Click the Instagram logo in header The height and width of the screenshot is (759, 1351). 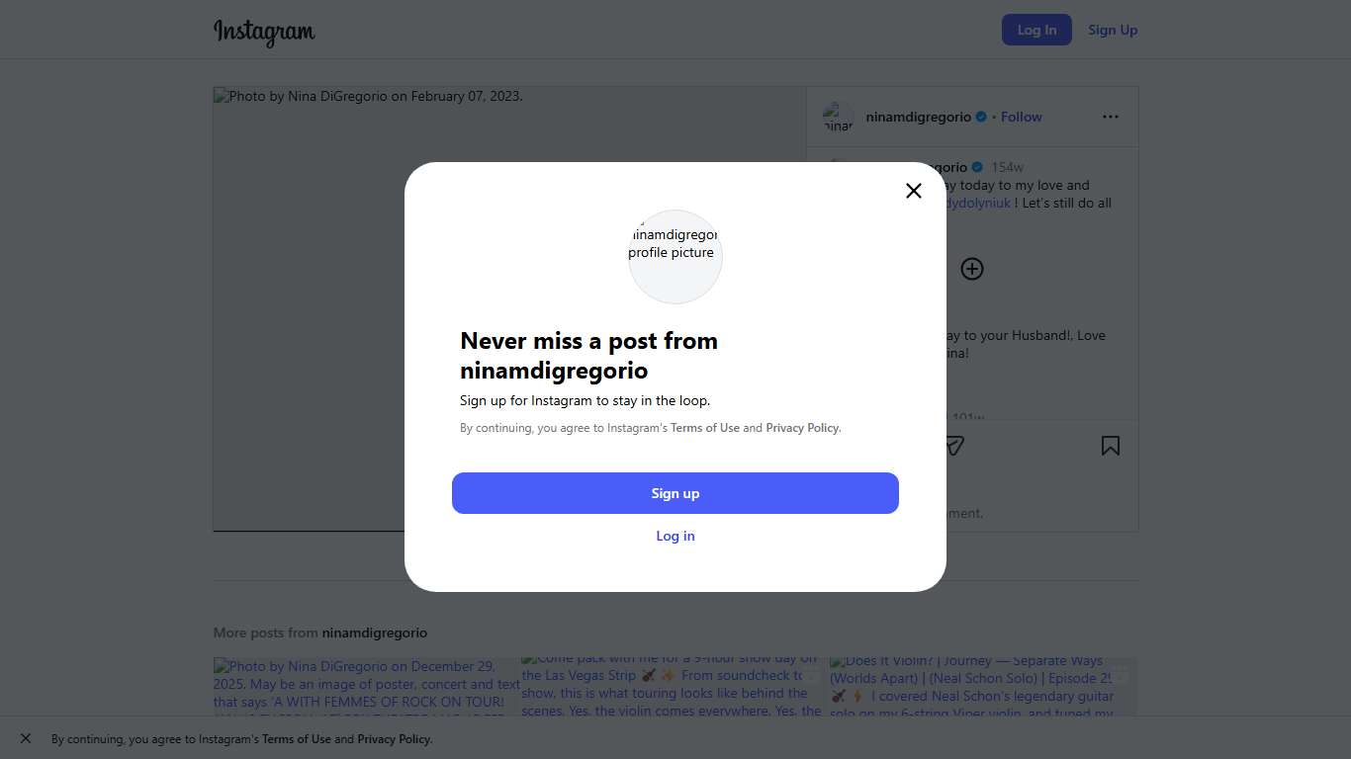point(264,32)
